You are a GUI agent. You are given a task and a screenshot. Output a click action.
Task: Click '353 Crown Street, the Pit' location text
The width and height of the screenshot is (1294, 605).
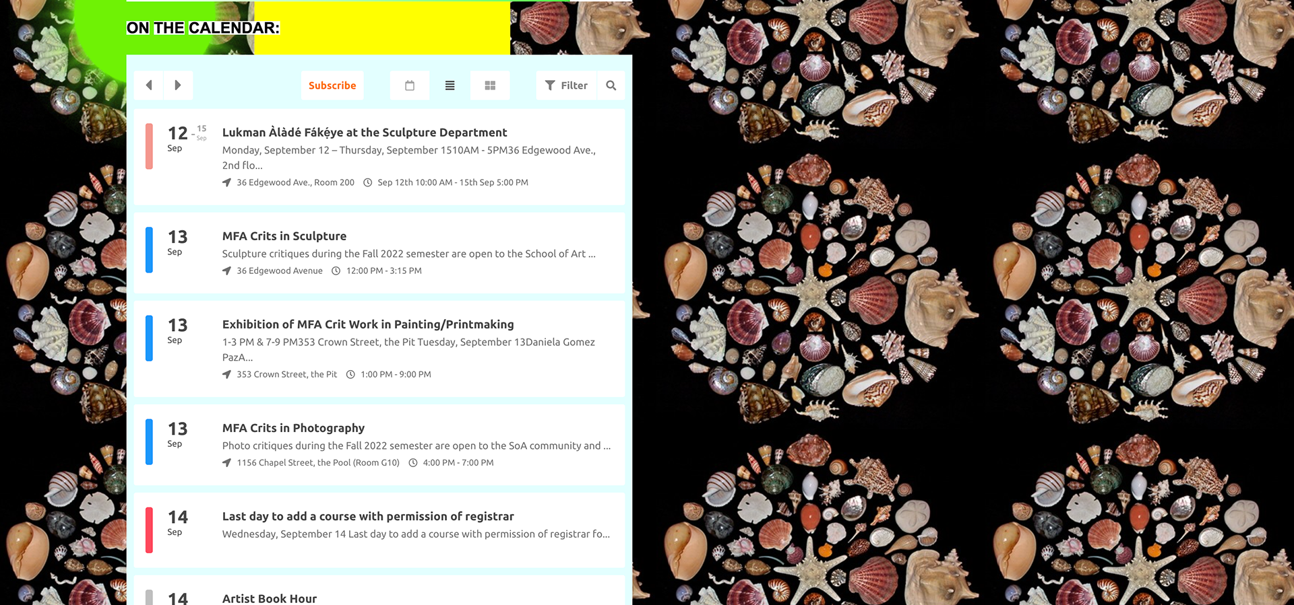pyautogui.click(x=287, y=374)
